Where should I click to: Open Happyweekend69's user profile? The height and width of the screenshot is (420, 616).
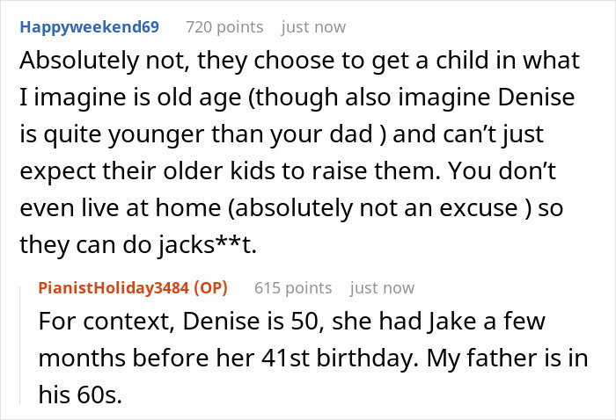[89, 27]
